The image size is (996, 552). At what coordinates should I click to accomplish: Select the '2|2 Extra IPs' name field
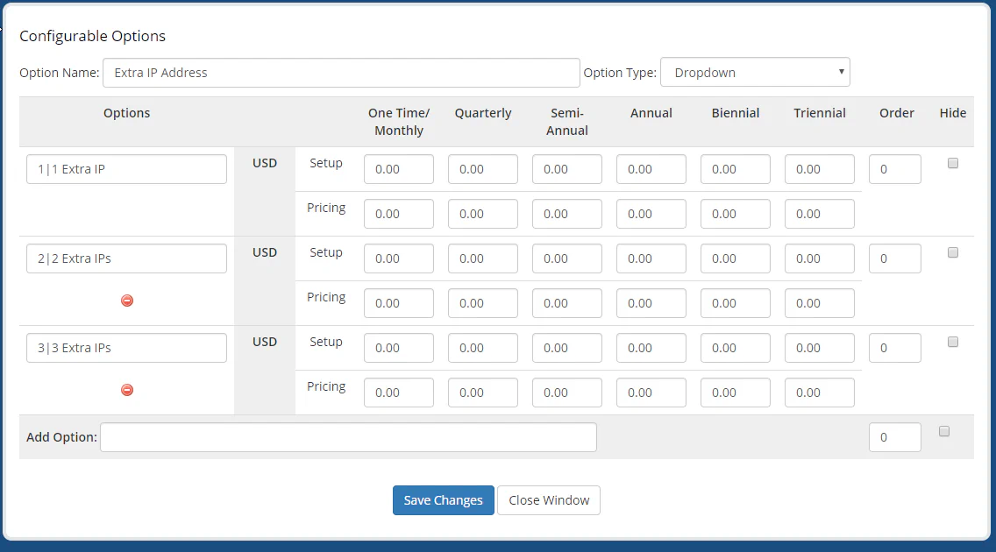click(126, 258)
